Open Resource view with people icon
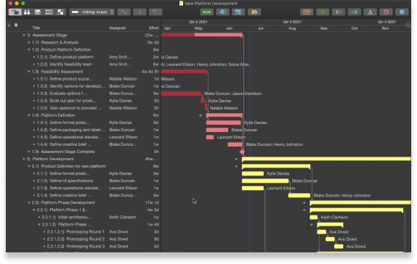417x264 pixels. click(27, 12)
